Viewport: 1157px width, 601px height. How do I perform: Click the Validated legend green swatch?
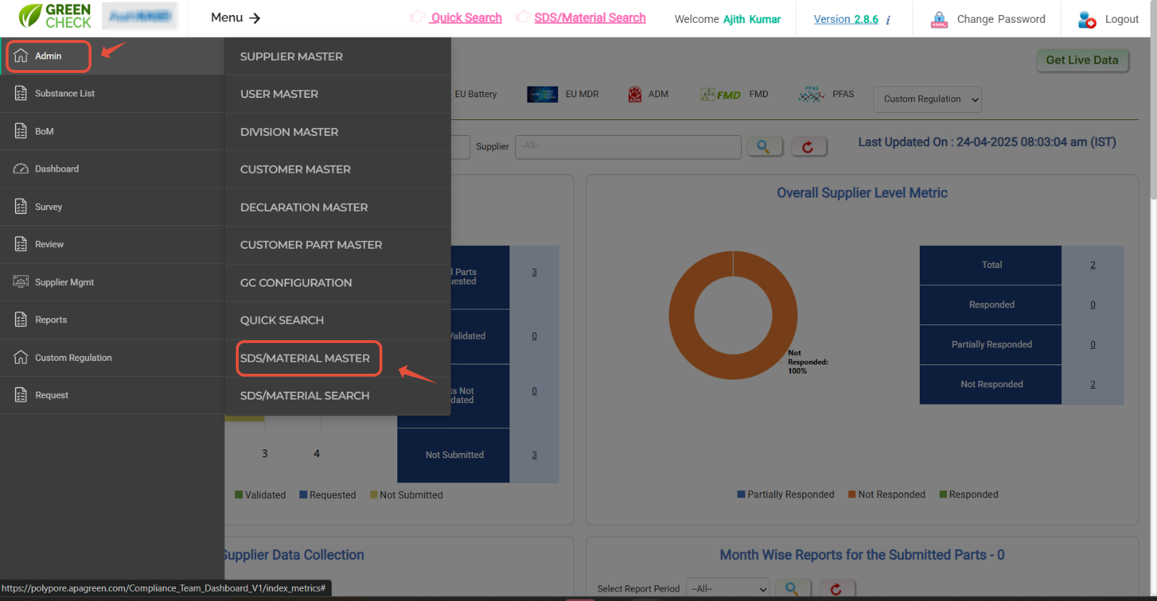pos(239,495)
